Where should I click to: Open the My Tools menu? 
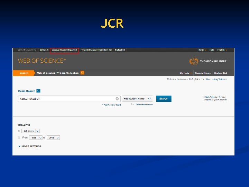coord(185,73)
